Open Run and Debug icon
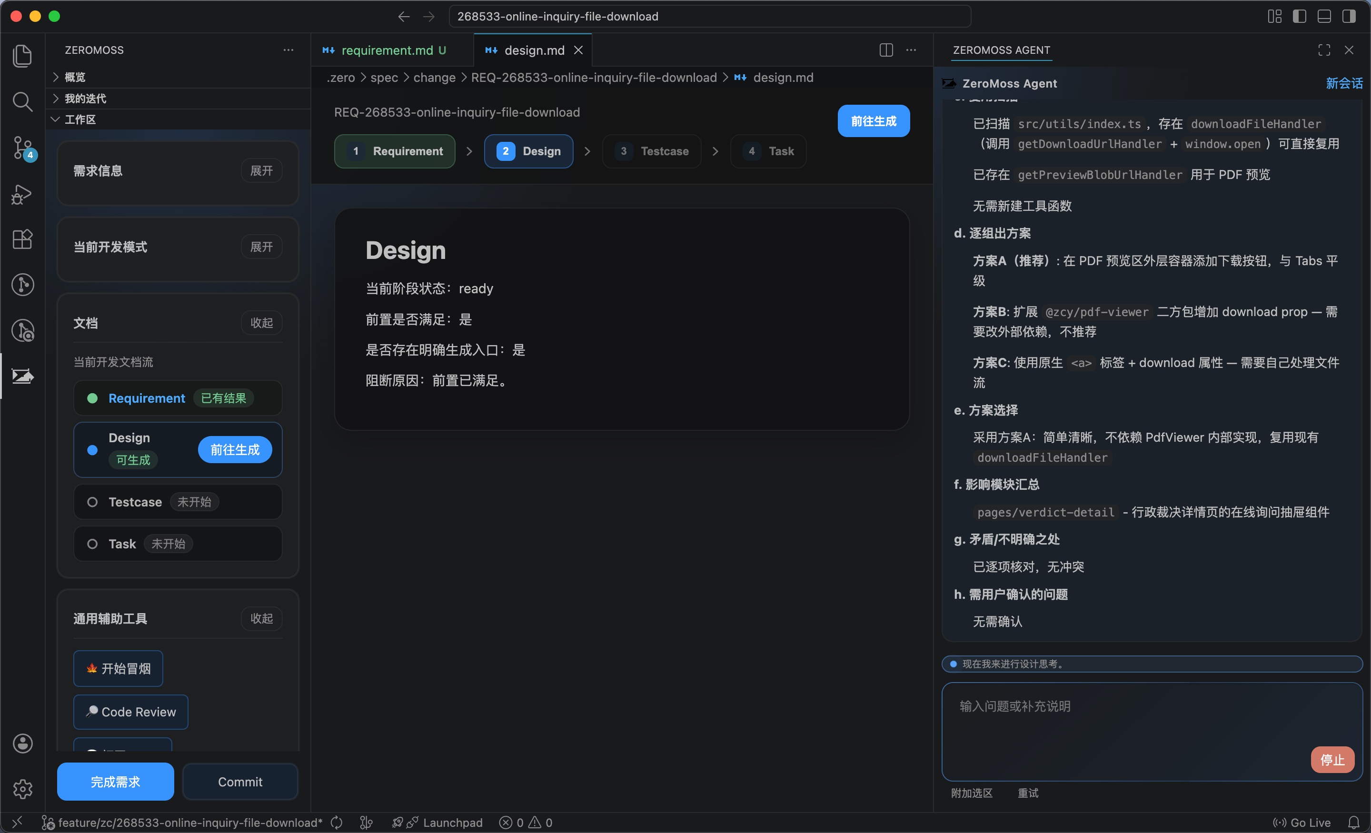The width and height of the screenshot is (1371, 833). [22, 194]
